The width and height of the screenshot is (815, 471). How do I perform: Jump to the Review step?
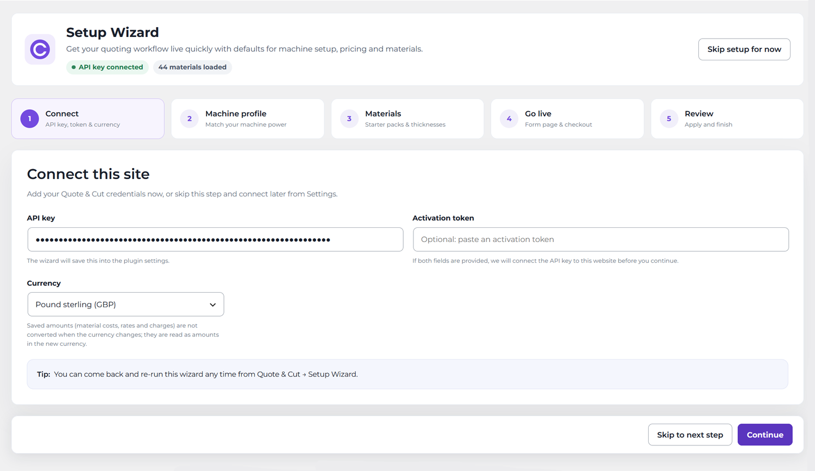tap(727, 119)
